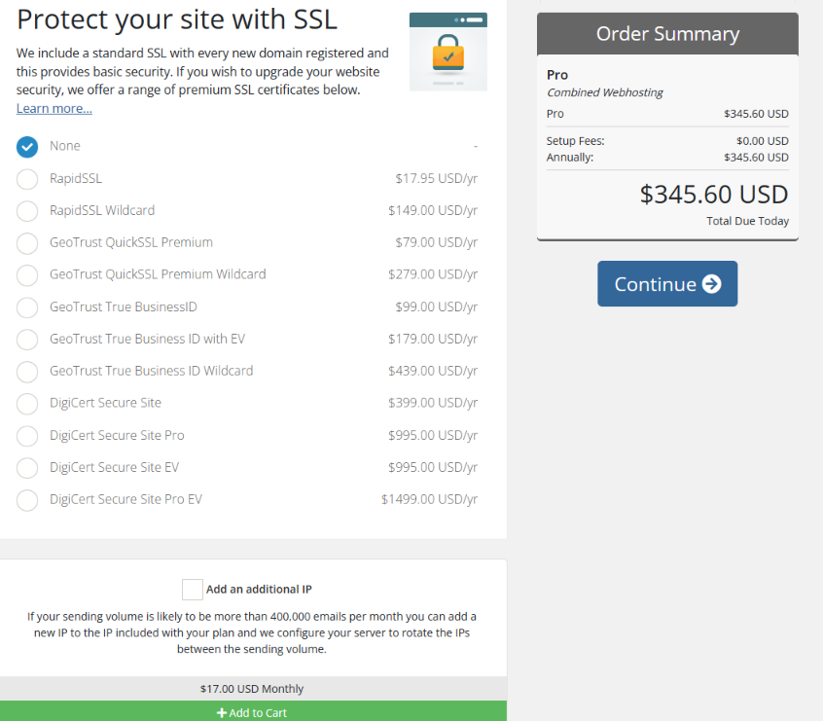823x721 pixels.
Task: Click the Order Summary header
Action: [667, 34]
